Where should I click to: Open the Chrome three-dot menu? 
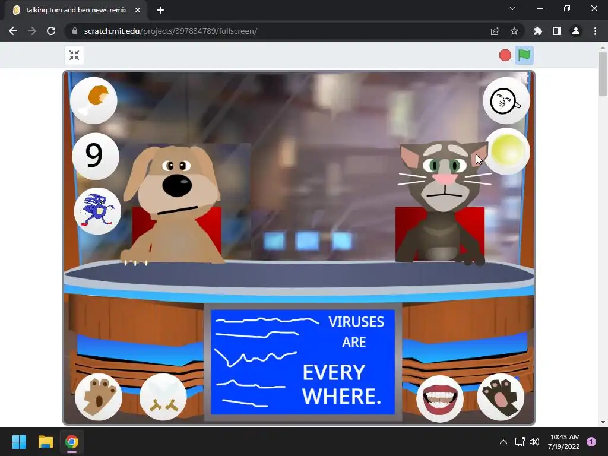[595, 31]
